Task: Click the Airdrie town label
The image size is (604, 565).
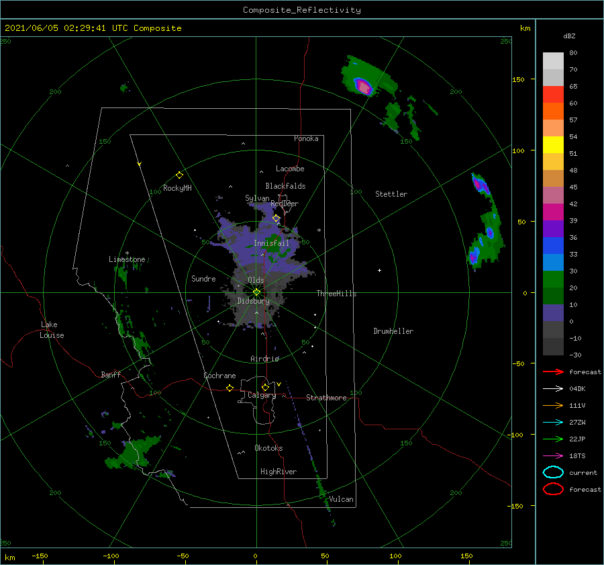Action: tap(264, 359)
